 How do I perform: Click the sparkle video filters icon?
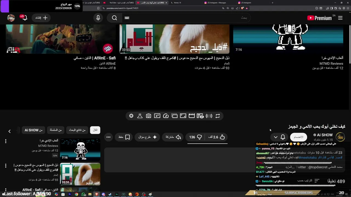(x=157, y=116)
